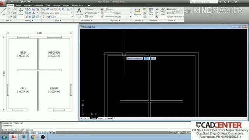The width and height of the screenshot is (249, 140).
Task: Click the Linear dimension button
Action: click(x=90, y=9)
